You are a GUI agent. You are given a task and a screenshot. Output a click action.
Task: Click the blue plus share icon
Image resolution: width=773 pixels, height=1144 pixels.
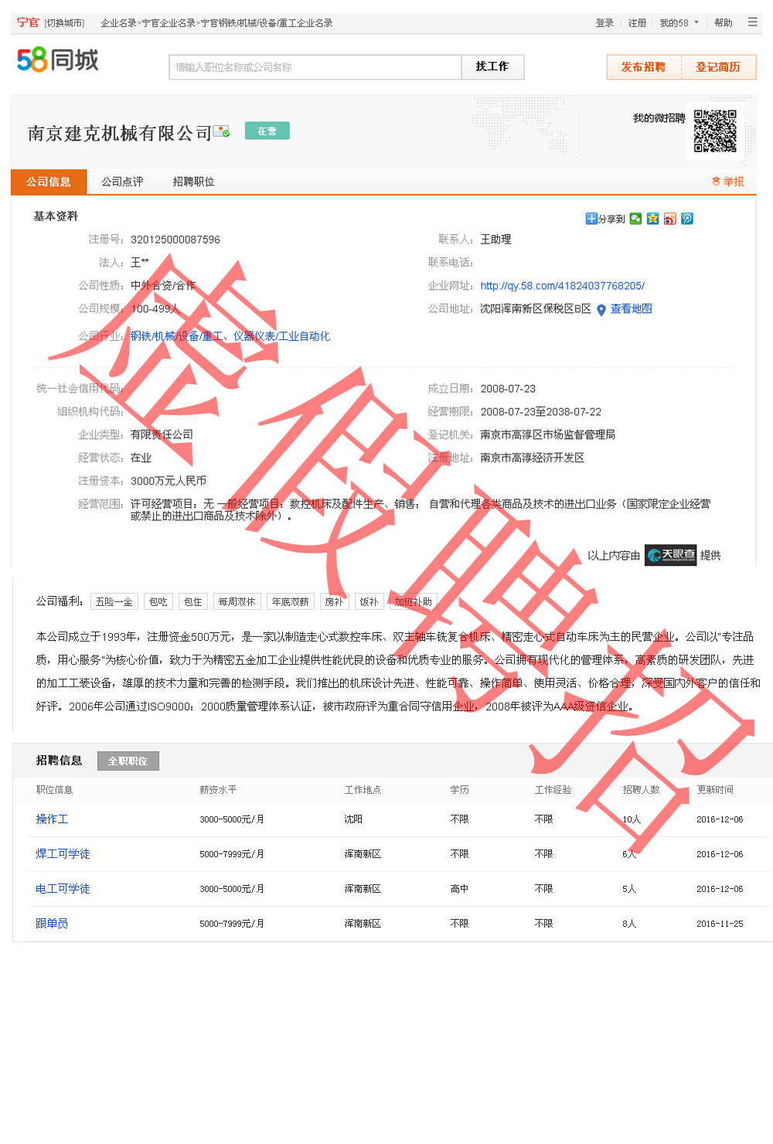(591, 219)
